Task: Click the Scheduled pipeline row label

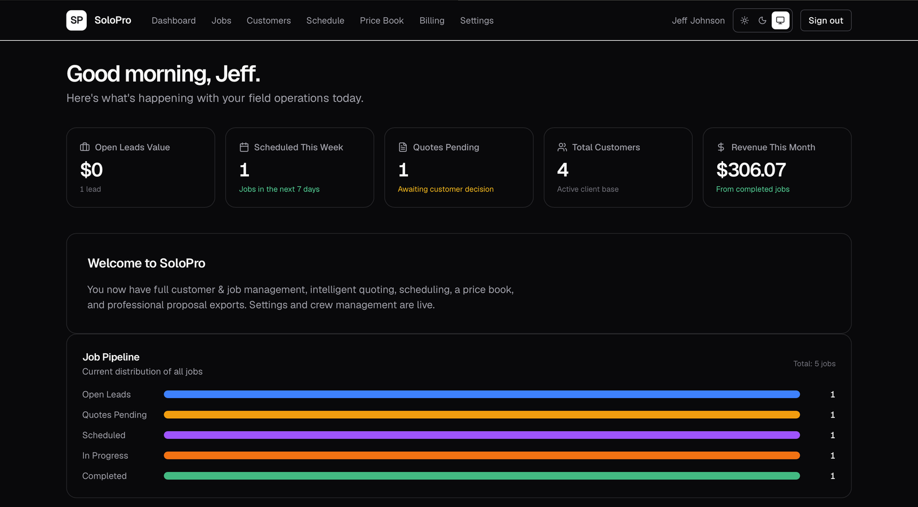Action: coord(104,435)
